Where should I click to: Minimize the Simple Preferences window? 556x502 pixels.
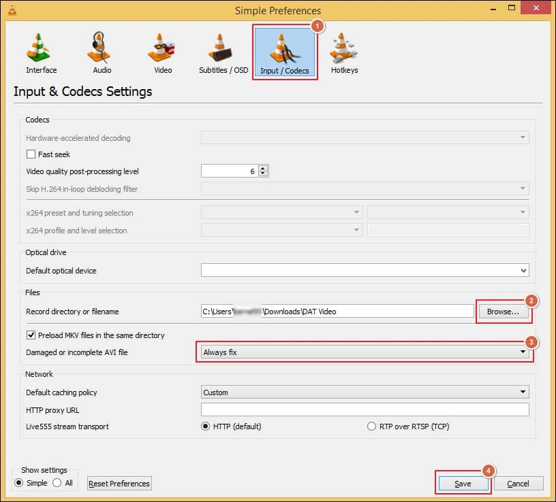coord(493,8)
